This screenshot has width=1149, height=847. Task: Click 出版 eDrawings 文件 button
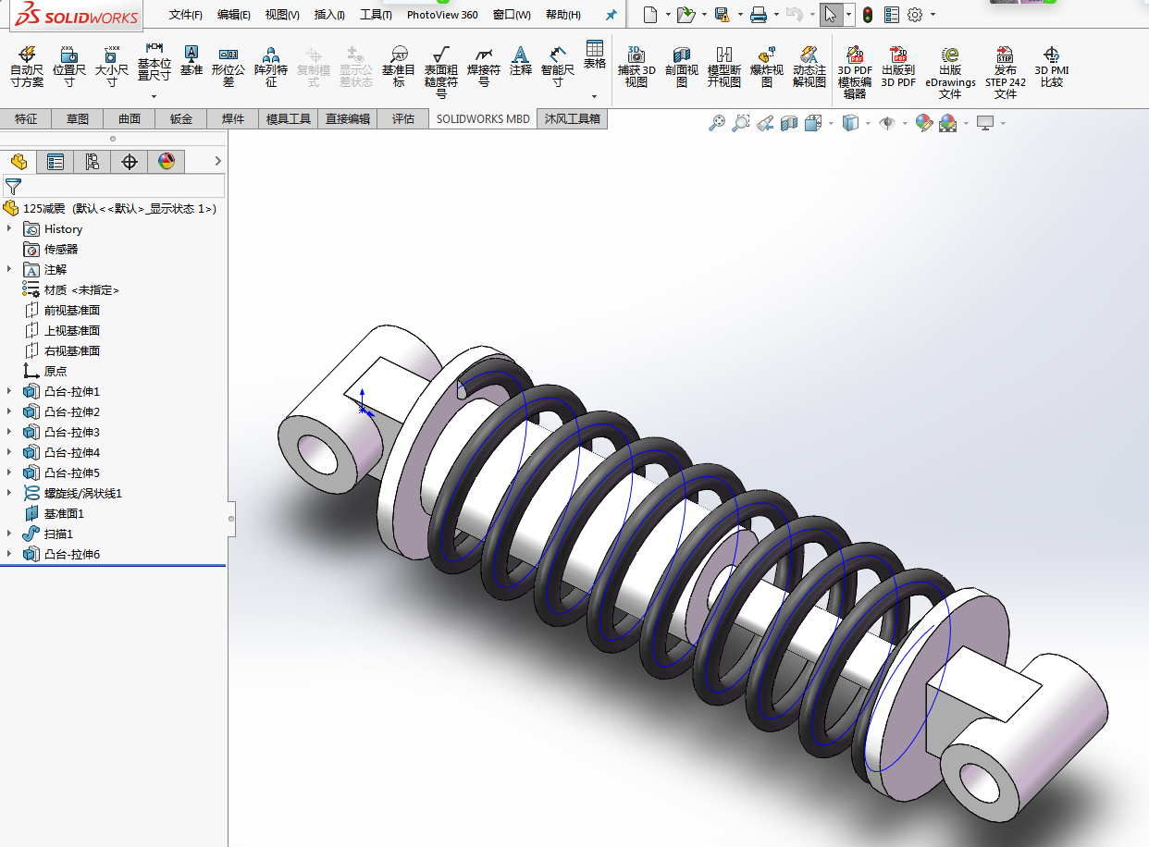[x=950, y=72]
